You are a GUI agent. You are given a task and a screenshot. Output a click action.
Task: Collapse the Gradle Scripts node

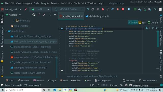(x=6, y=31)
